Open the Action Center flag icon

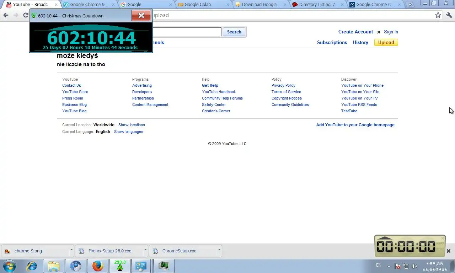397,266
